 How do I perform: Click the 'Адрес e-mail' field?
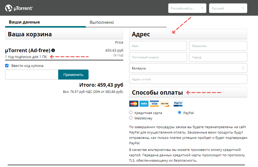coord(188,79)
